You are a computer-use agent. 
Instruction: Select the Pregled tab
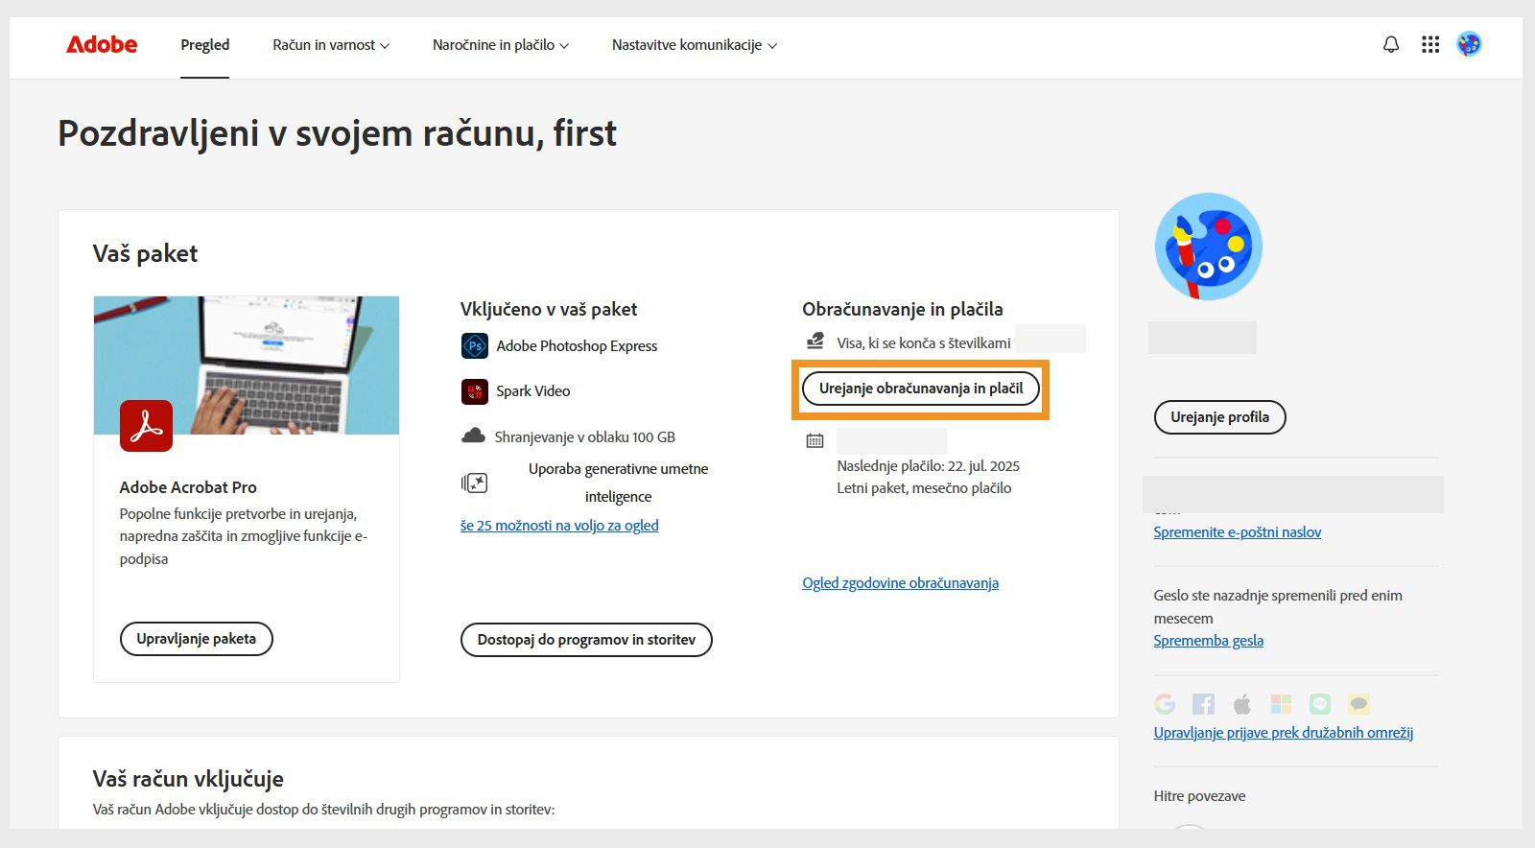click(205, 45)
